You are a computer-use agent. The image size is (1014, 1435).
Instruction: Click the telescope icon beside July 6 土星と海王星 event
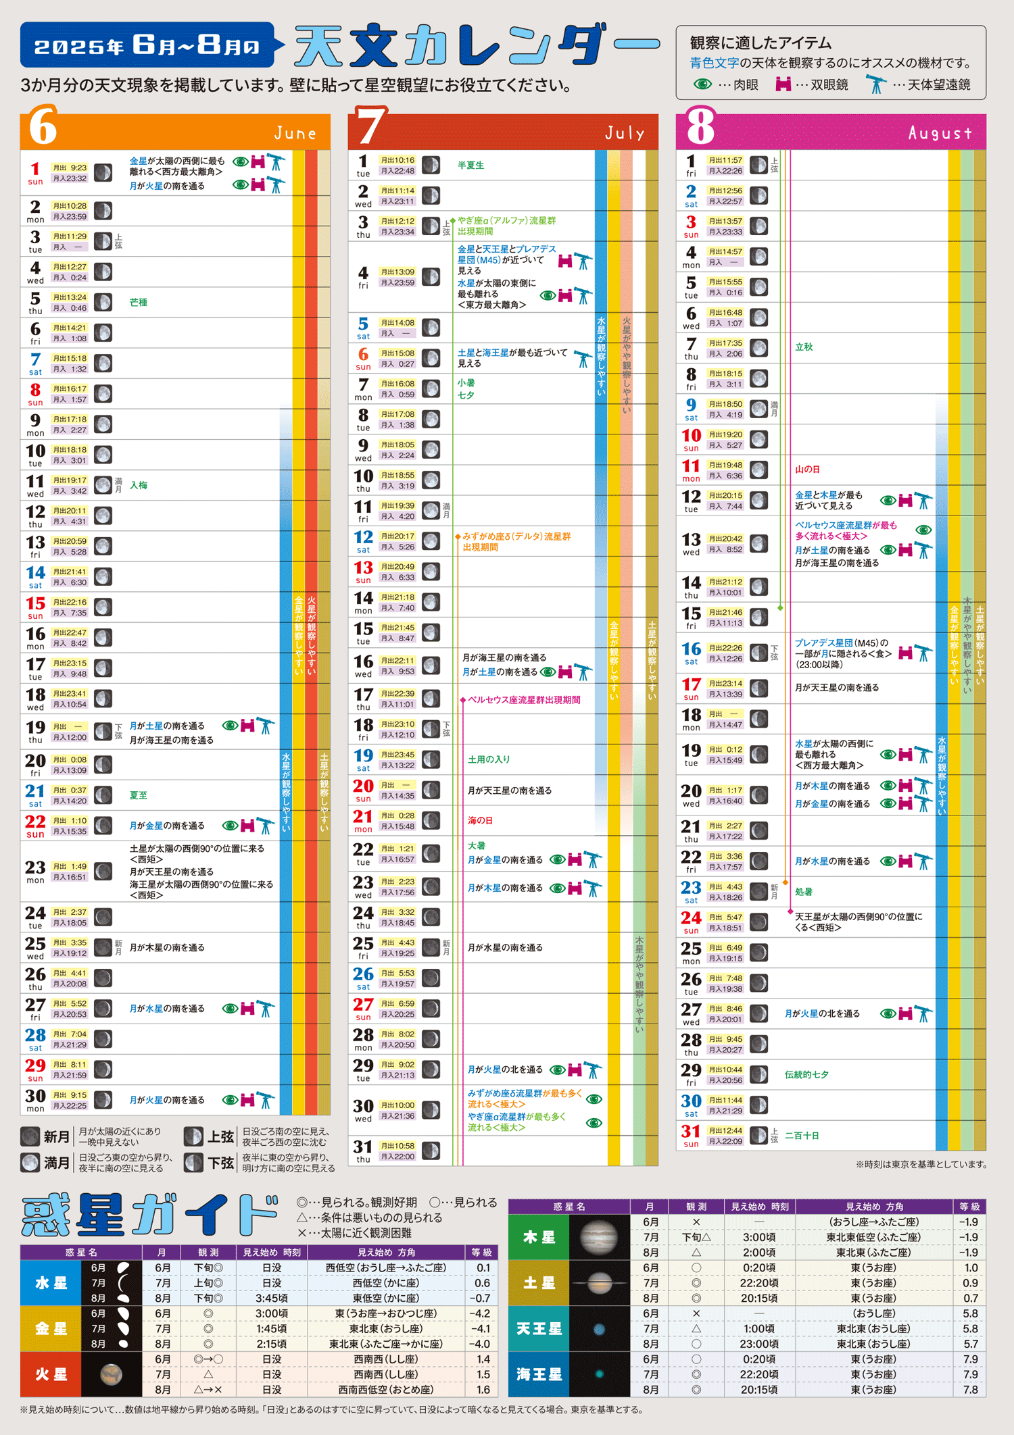tap(582, 359)
